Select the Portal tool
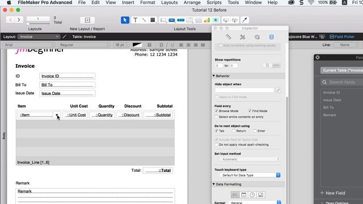The width and height of the screenshot is (363, 204). [199, 20]
